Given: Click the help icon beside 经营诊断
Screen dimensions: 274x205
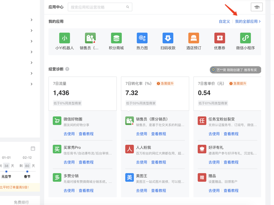Looking at the screenshot, I should coord(67,69).
